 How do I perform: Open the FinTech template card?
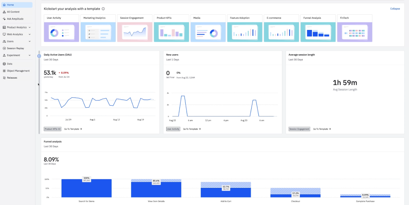pos(354,32)
